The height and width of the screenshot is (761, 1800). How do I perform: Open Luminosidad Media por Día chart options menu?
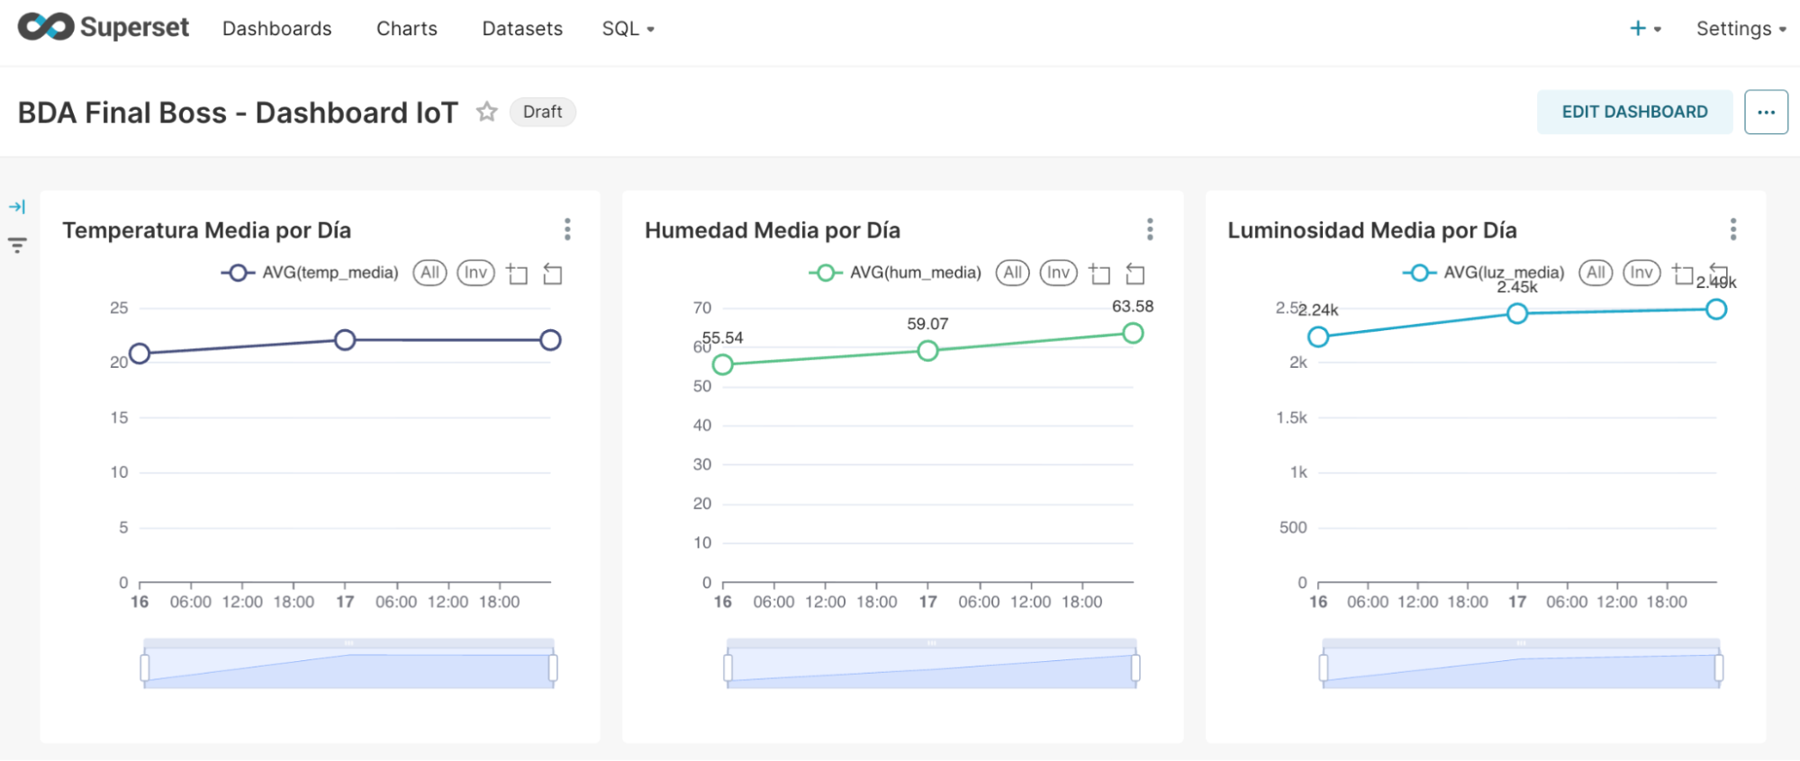(x=1733, y=229)
